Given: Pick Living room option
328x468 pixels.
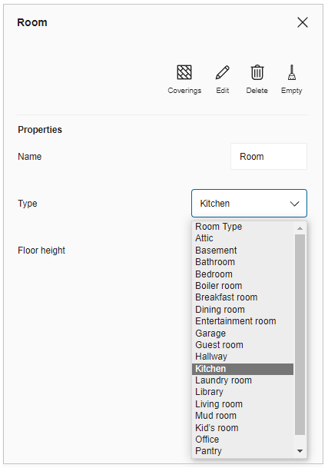Looking at the screenshot, I should pos(243,404).
